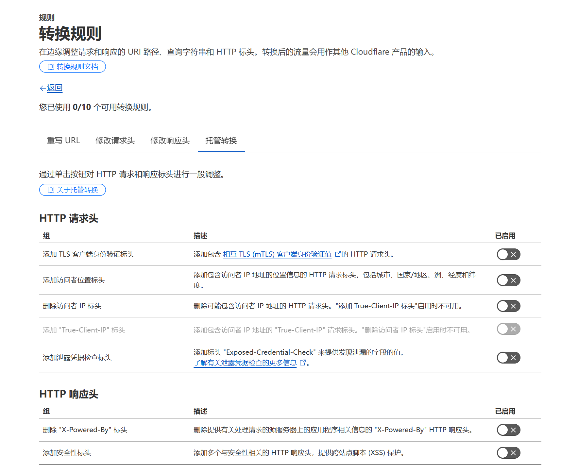
Task: Click the book icon in 关于托管转换 button
Action: (51, 190)
